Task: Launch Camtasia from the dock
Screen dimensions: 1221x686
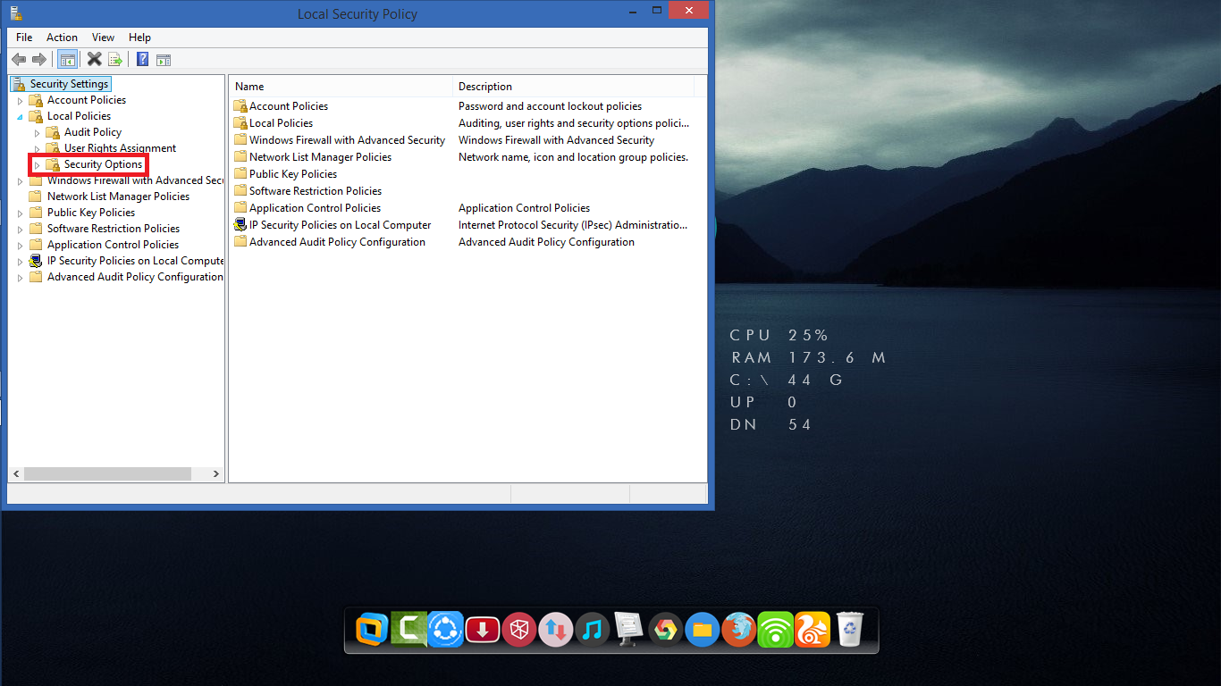Action: click(408, 630)
